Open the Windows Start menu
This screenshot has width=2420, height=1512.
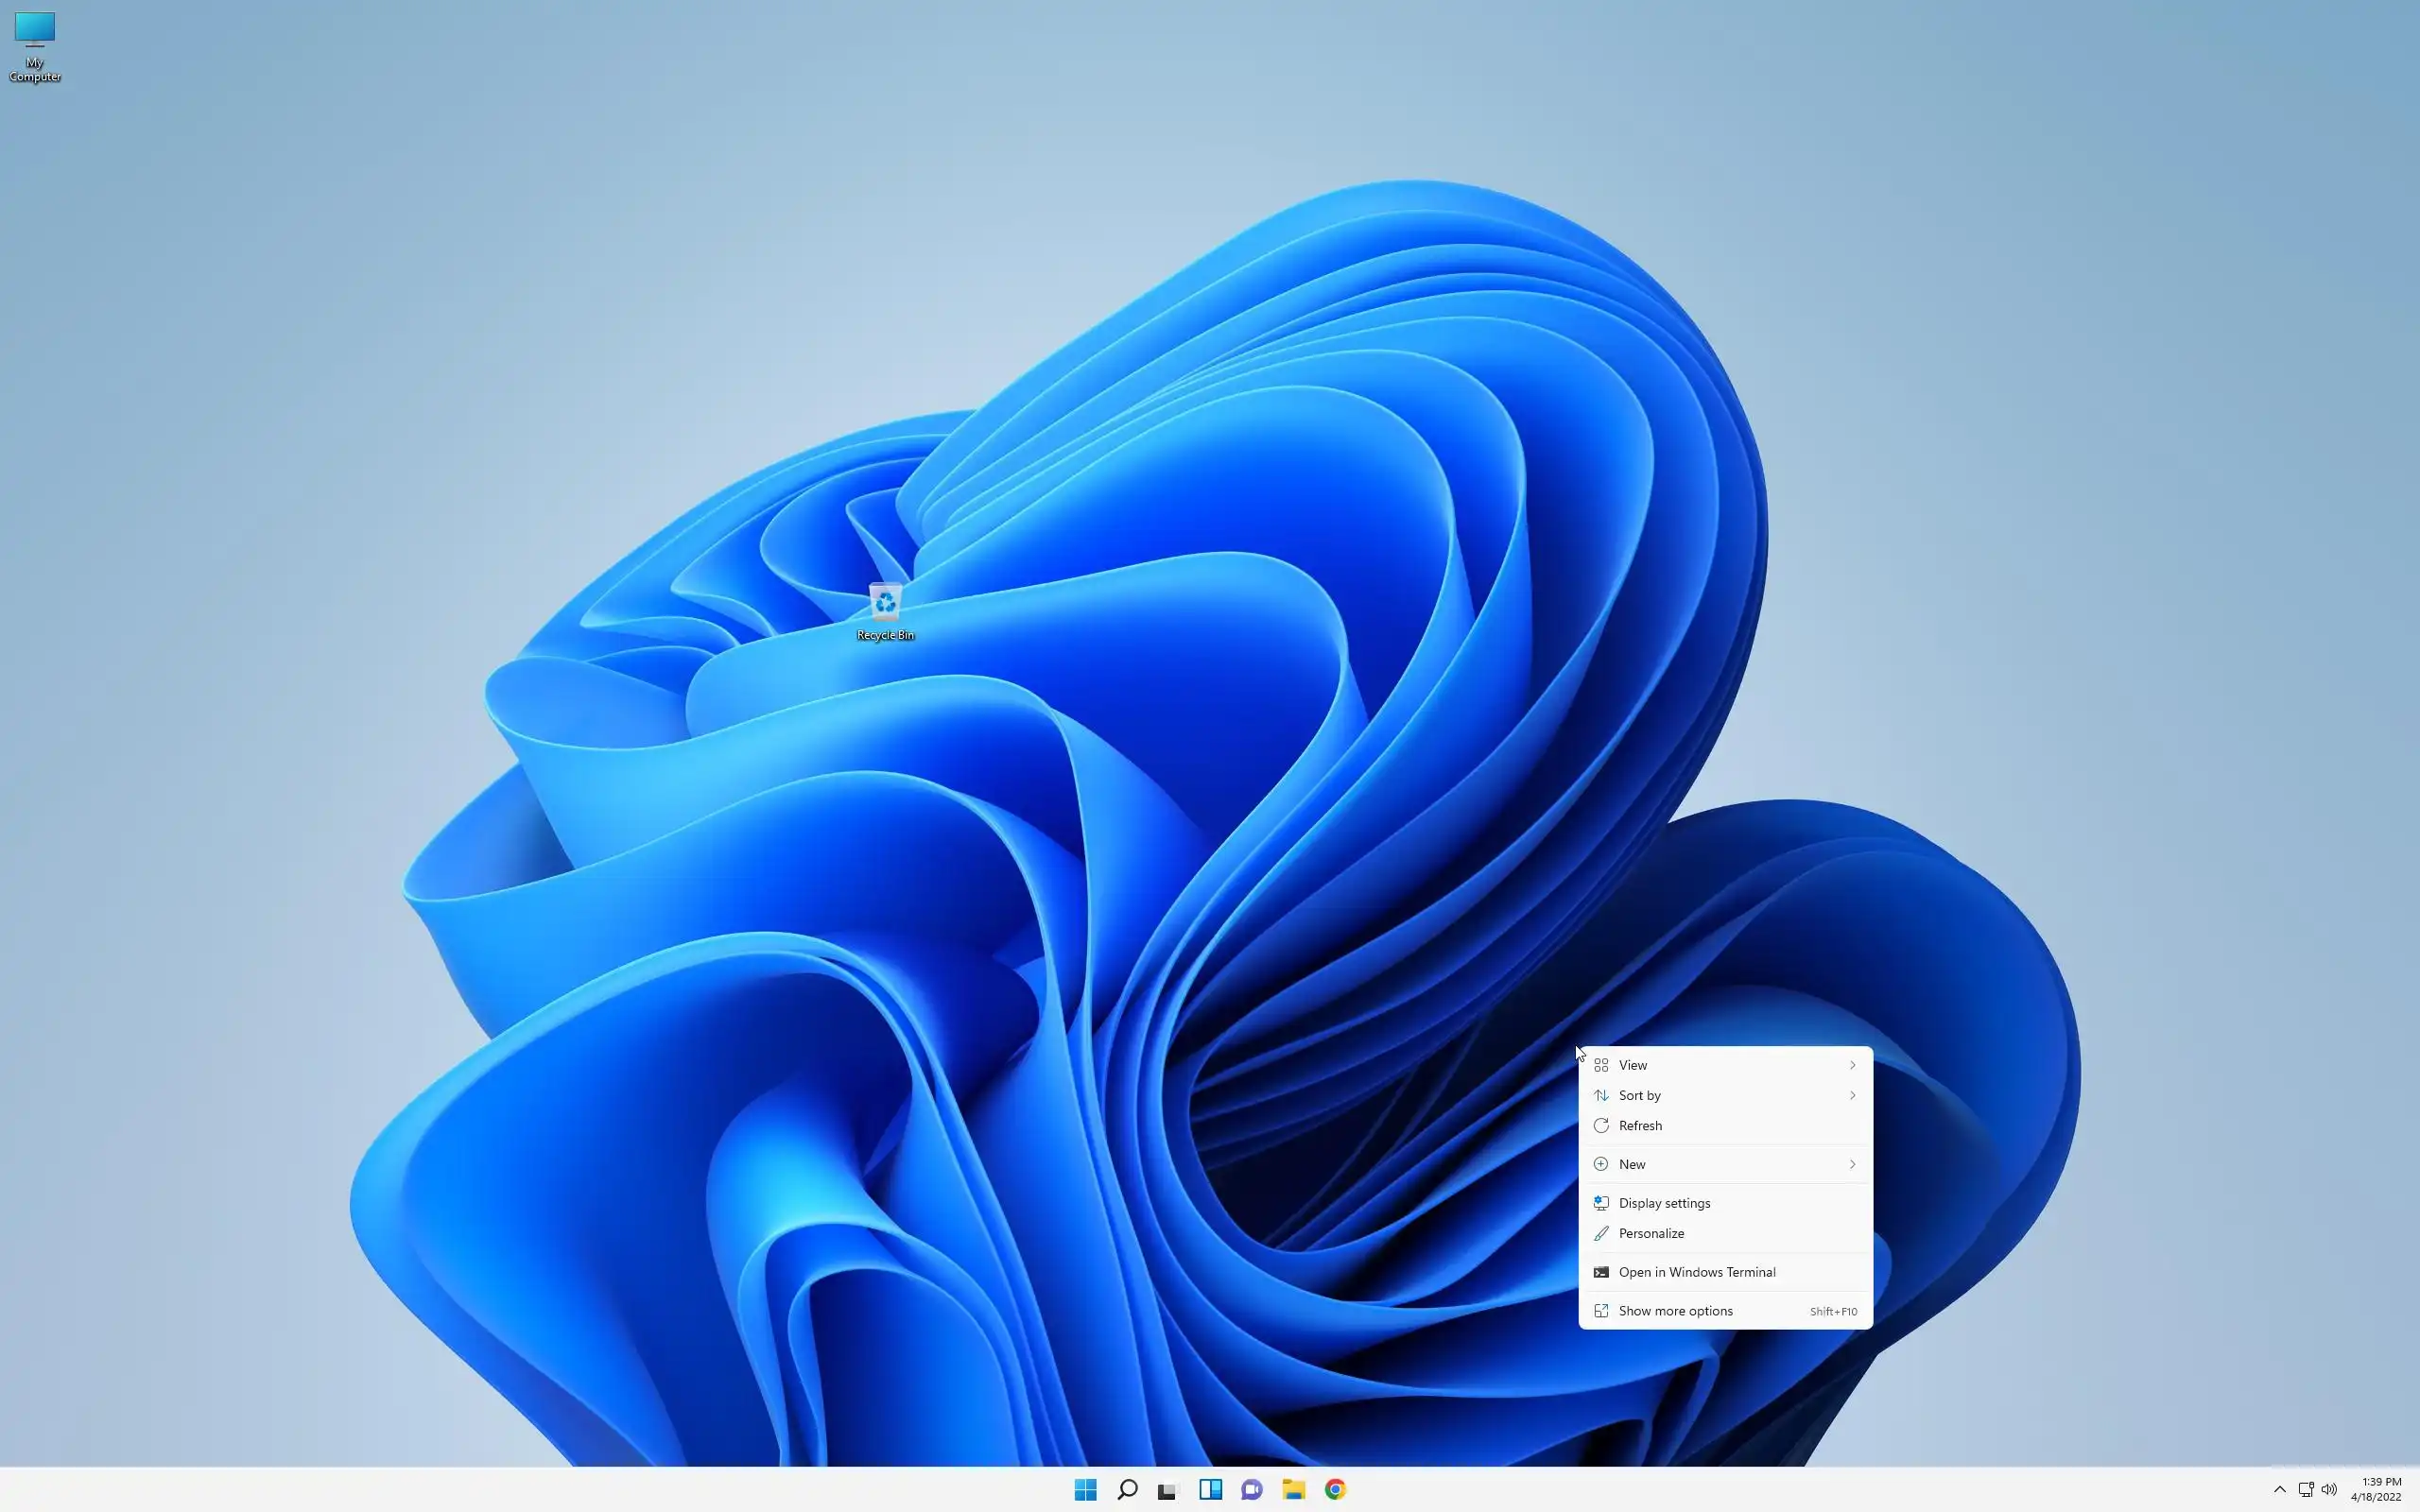click(x=1085, y=1489)
